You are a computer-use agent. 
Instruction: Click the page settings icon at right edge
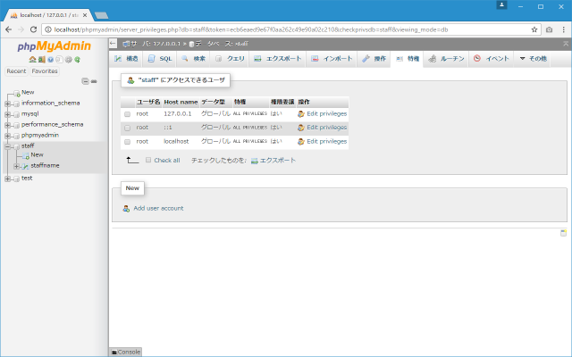(563, 233)
